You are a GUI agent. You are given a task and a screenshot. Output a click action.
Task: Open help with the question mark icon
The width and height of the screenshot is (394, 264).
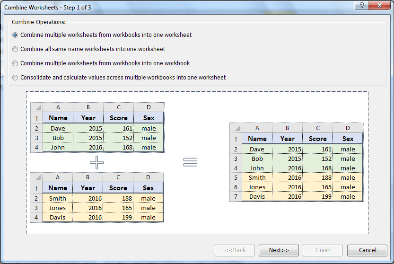(x=362, y=5)
